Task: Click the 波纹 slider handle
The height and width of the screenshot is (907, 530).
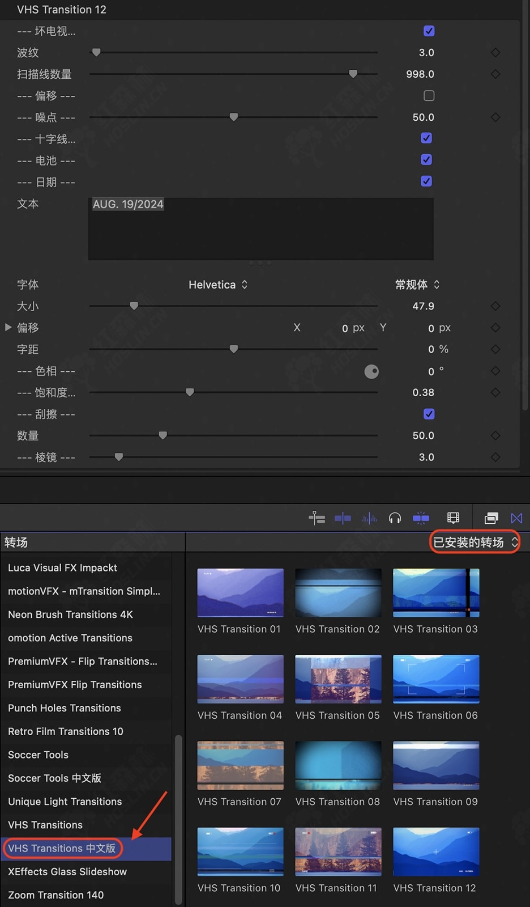Action: coord(96,52)
